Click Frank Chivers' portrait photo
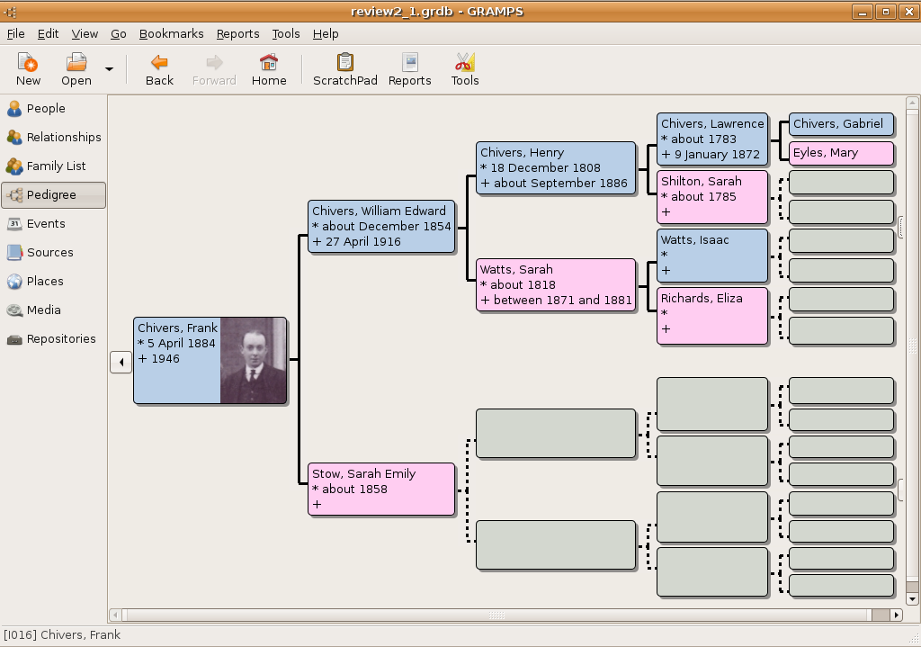This screenshot has width=921, height=647. pyautogui.click(x=254, y=361)
